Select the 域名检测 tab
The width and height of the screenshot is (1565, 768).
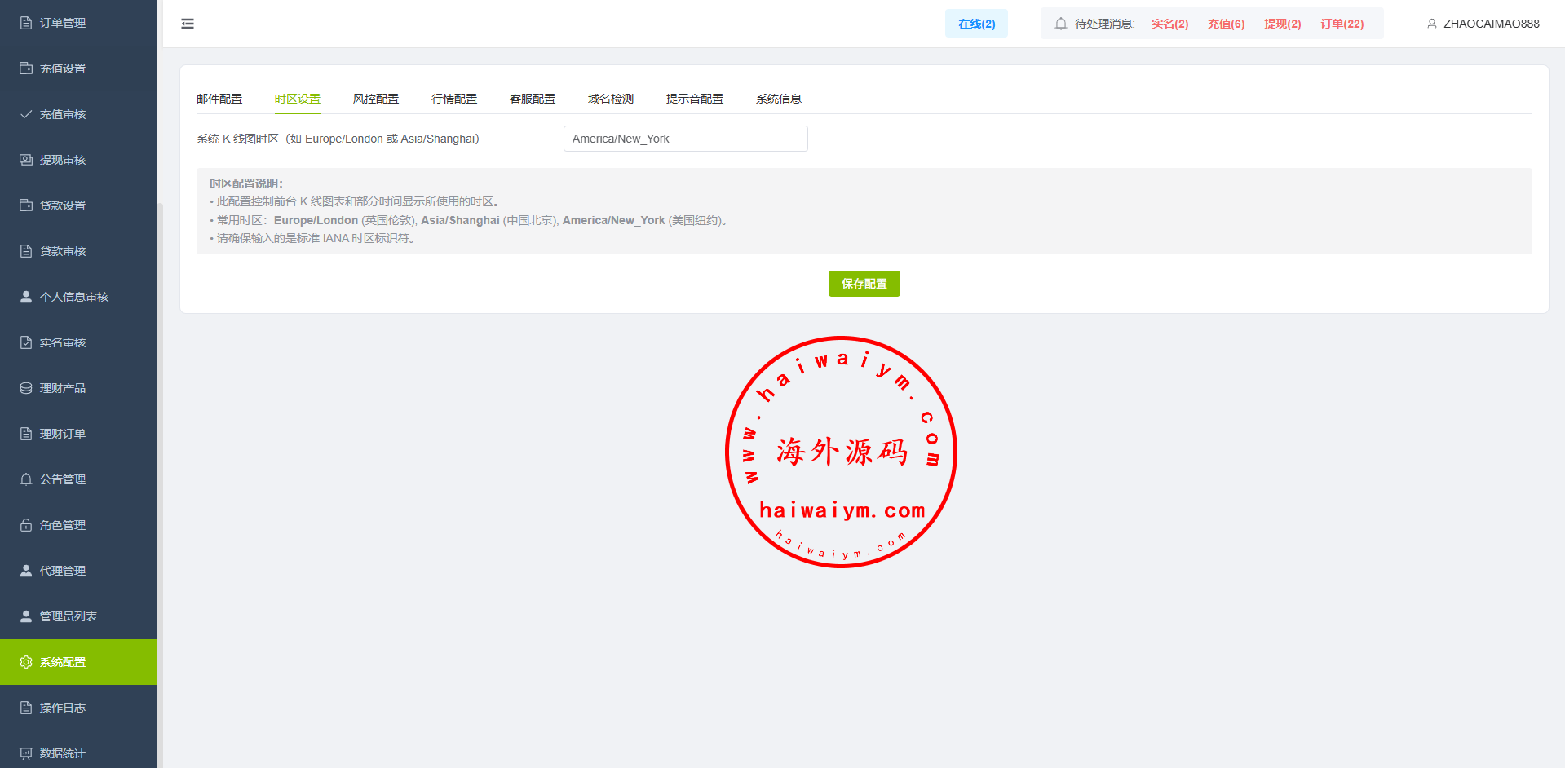[x=611, y=99]
